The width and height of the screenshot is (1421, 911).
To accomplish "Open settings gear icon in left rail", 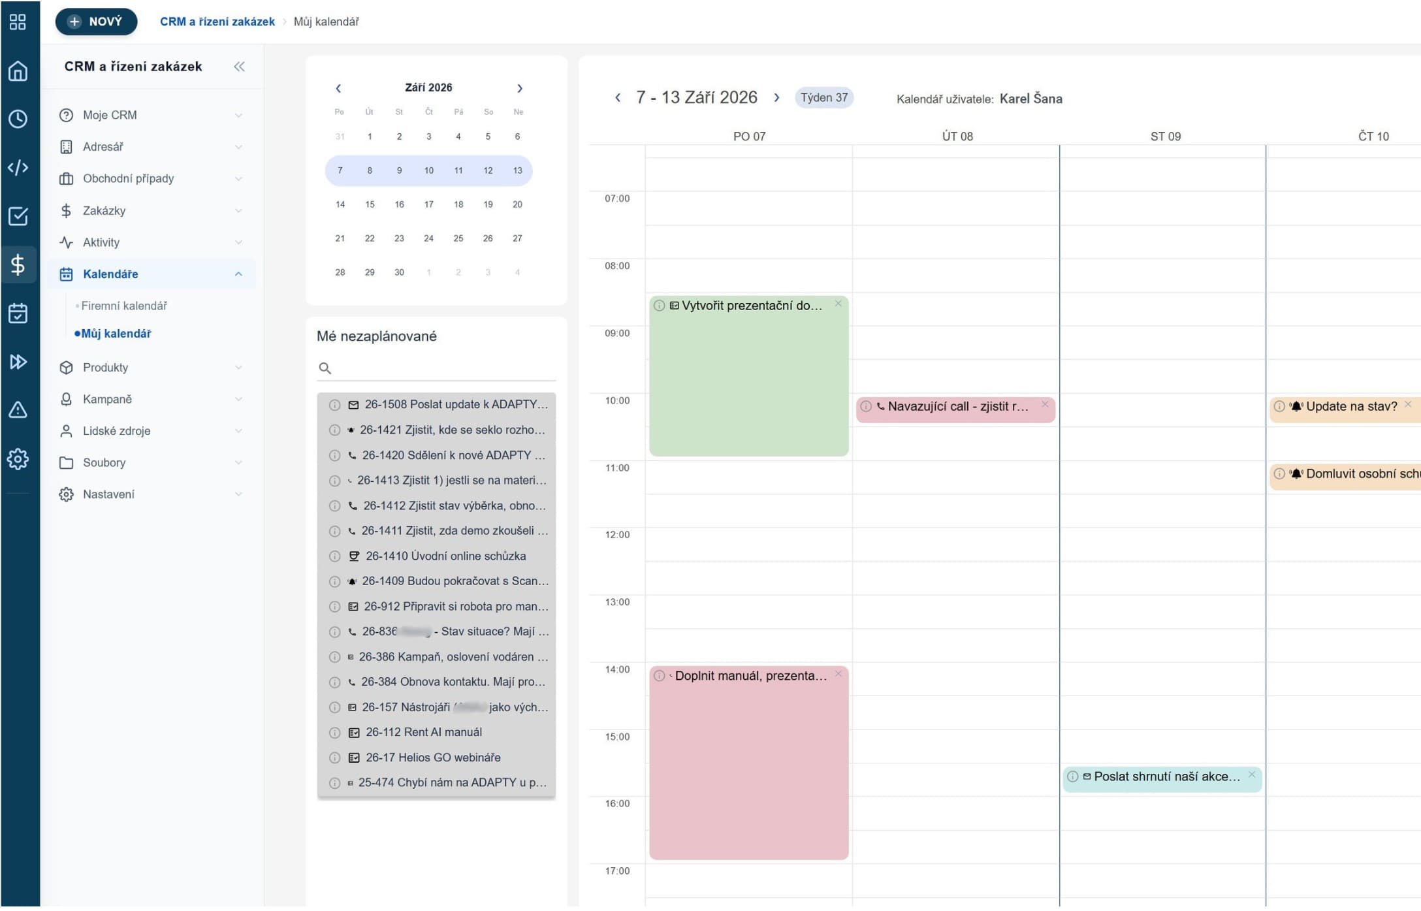I will 18,459.
